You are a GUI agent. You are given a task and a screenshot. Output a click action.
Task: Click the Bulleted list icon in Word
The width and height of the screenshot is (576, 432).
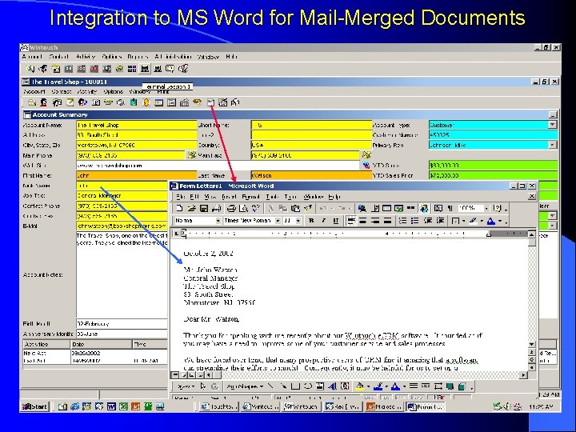[x=415, y=221]
